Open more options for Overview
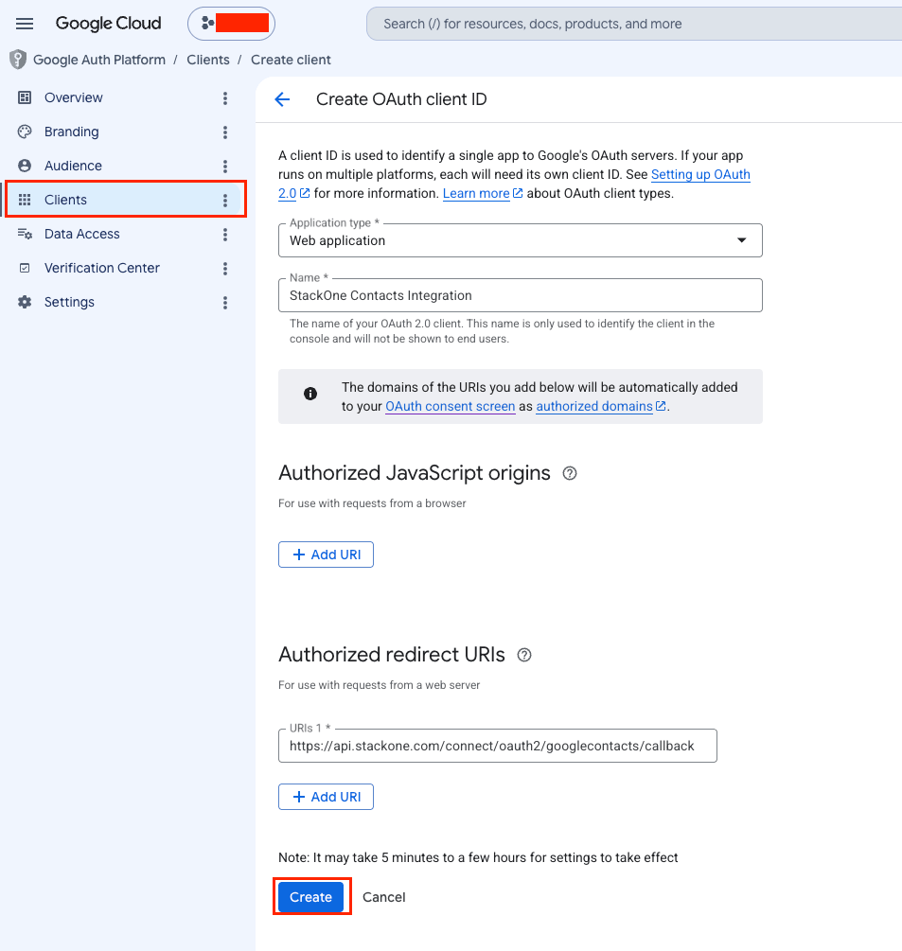Viewport: 902px width, 951px height. pyautogui.click(x=225, y=98)
